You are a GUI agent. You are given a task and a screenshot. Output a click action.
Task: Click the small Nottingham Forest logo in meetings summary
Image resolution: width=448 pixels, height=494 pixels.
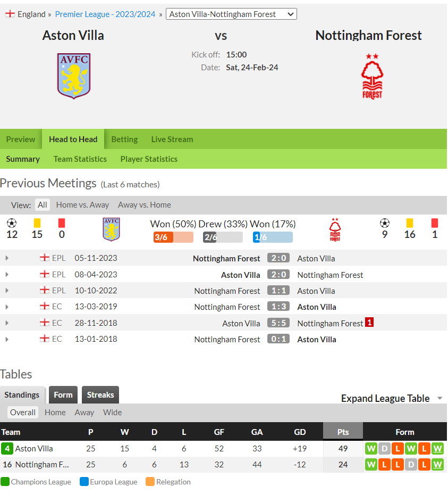[335, 229]
